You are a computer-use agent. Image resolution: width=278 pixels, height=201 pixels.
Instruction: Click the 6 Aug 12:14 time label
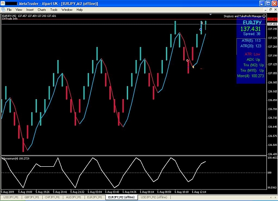coord(199,192)
